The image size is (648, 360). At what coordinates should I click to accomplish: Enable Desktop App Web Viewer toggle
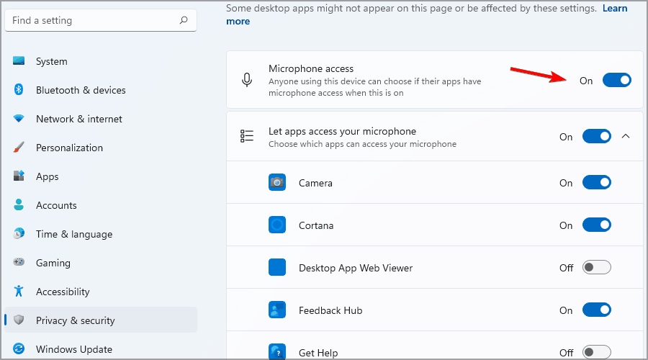tap(597, 267)
